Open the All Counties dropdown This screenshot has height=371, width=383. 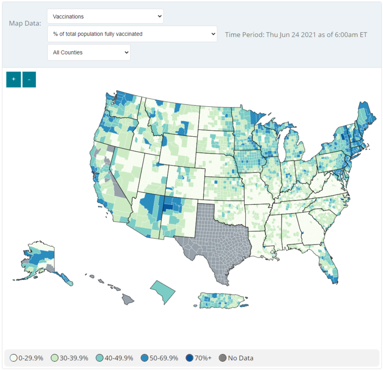coord(89,52)
